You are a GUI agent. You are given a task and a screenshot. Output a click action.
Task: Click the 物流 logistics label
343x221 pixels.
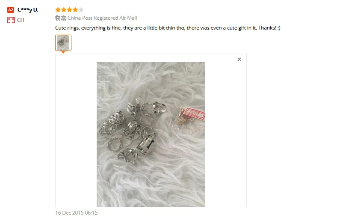(x=60, y=18)
